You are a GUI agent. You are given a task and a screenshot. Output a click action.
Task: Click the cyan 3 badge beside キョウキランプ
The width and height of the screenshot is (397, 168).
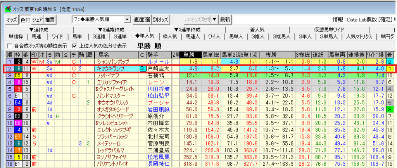coord(142,68)
